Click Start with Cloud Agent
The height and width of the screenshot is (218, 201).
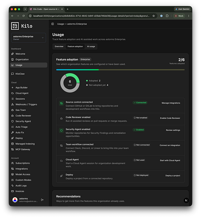[170, 161]
